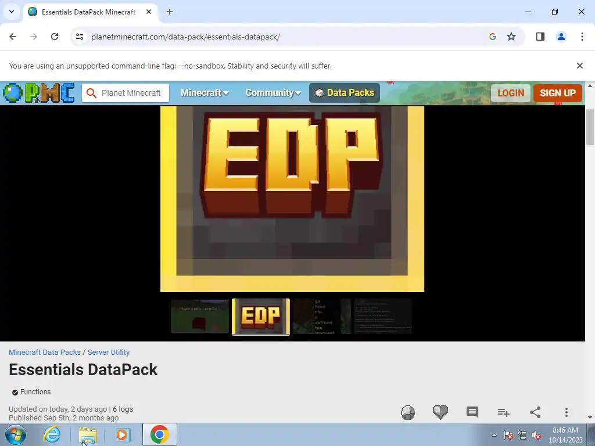The width and height of the screenshot is (595, 446).
Task: Click the Action Center flag tray icon
Action: pos(508,435)
